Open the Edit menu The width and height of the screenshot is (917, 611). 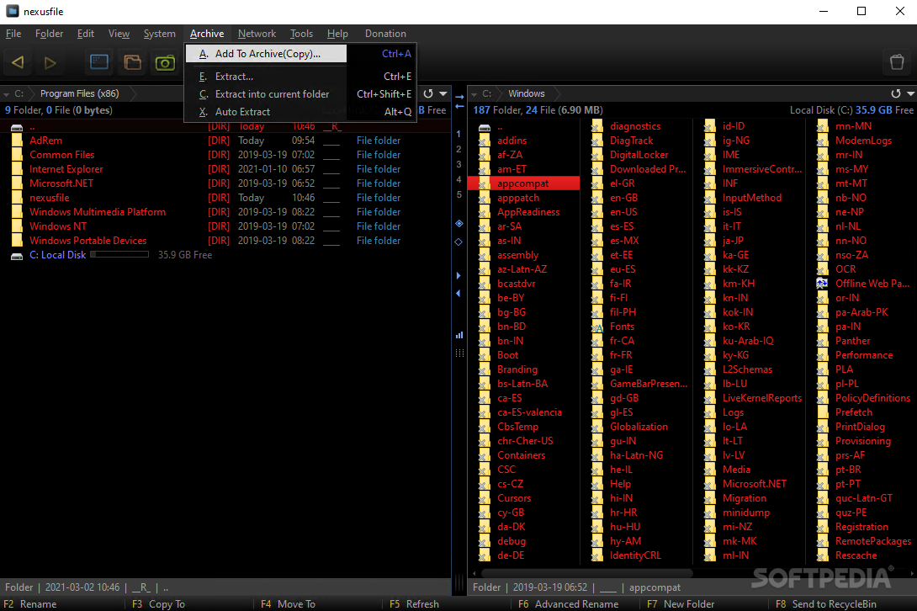(85, 34)
